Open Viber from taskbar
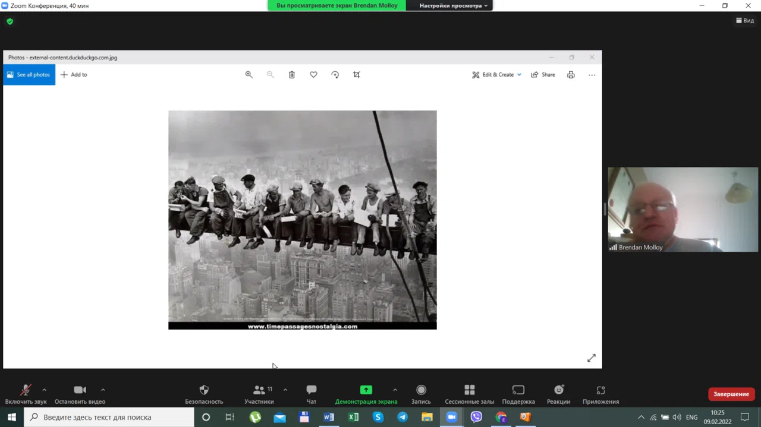 (x=476, y=417)
